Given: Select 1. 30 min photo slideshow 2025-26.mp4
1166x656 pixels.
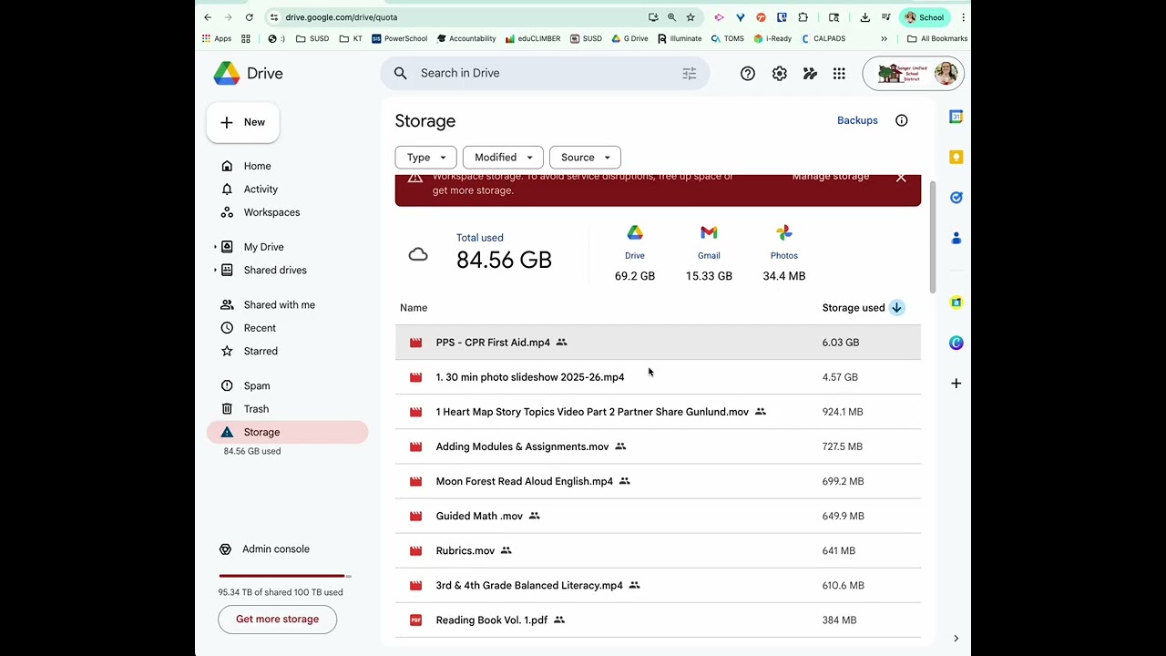Looking at the screenshot, I should point(658,377).
